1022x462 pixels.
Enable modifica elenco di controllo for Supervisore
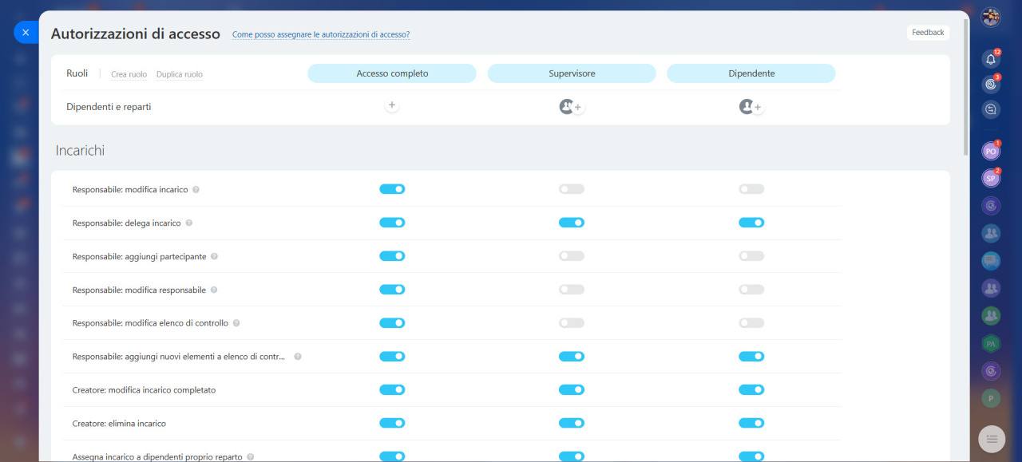(x=572, y=323)
